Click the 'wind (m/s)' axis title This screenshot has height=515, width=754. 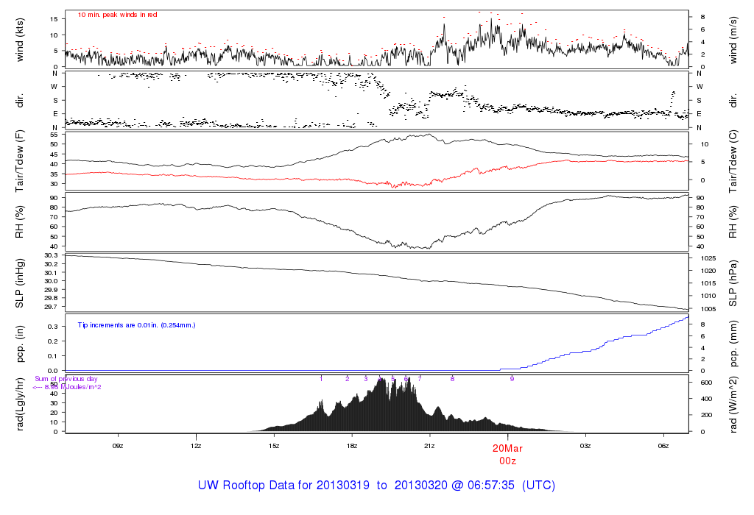tap(733, 40)
